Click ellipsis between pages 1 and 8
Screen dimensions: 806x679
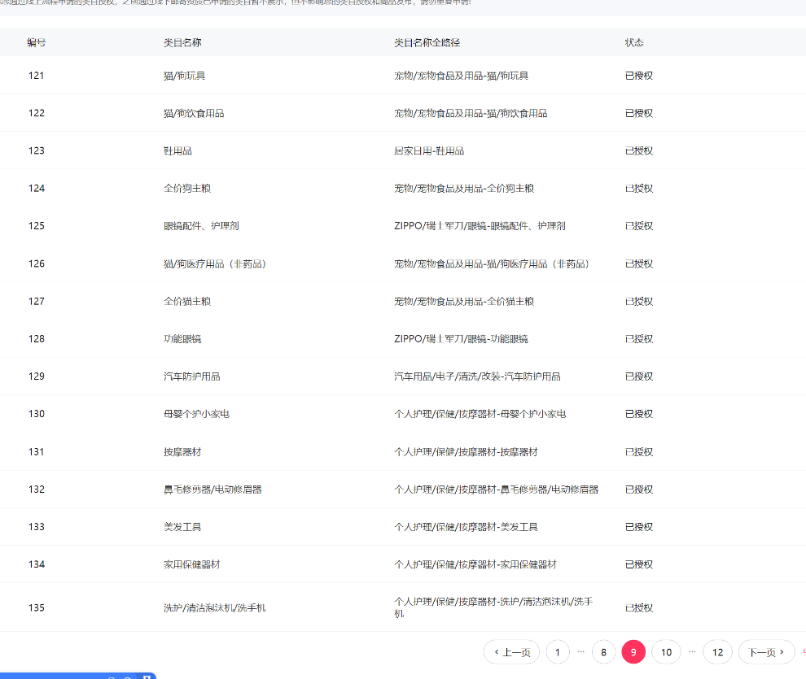pos(580,651)
